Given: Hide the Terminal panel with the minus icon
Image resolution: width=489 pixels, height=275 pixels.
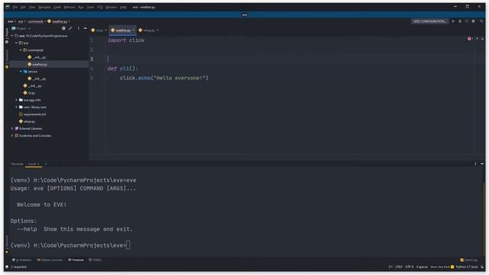Looking at the screenshot, I should click(x=482, y=163).
